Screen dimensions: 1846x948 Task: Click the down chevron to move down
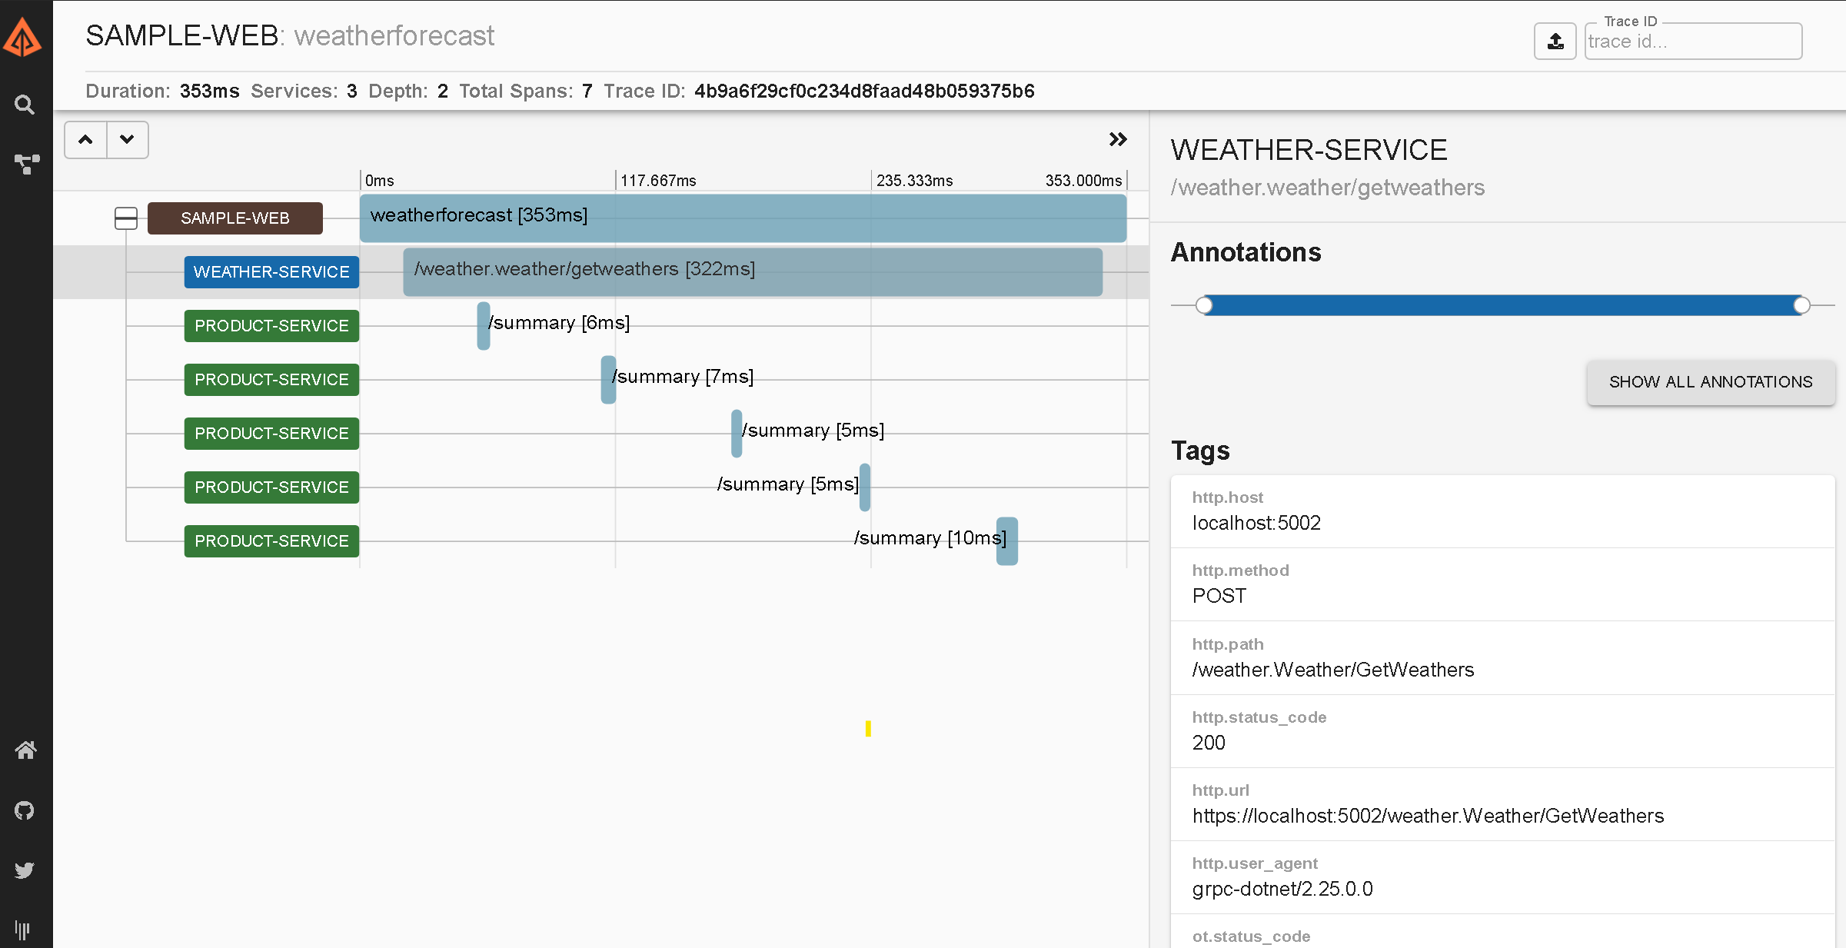click(128, 140)
